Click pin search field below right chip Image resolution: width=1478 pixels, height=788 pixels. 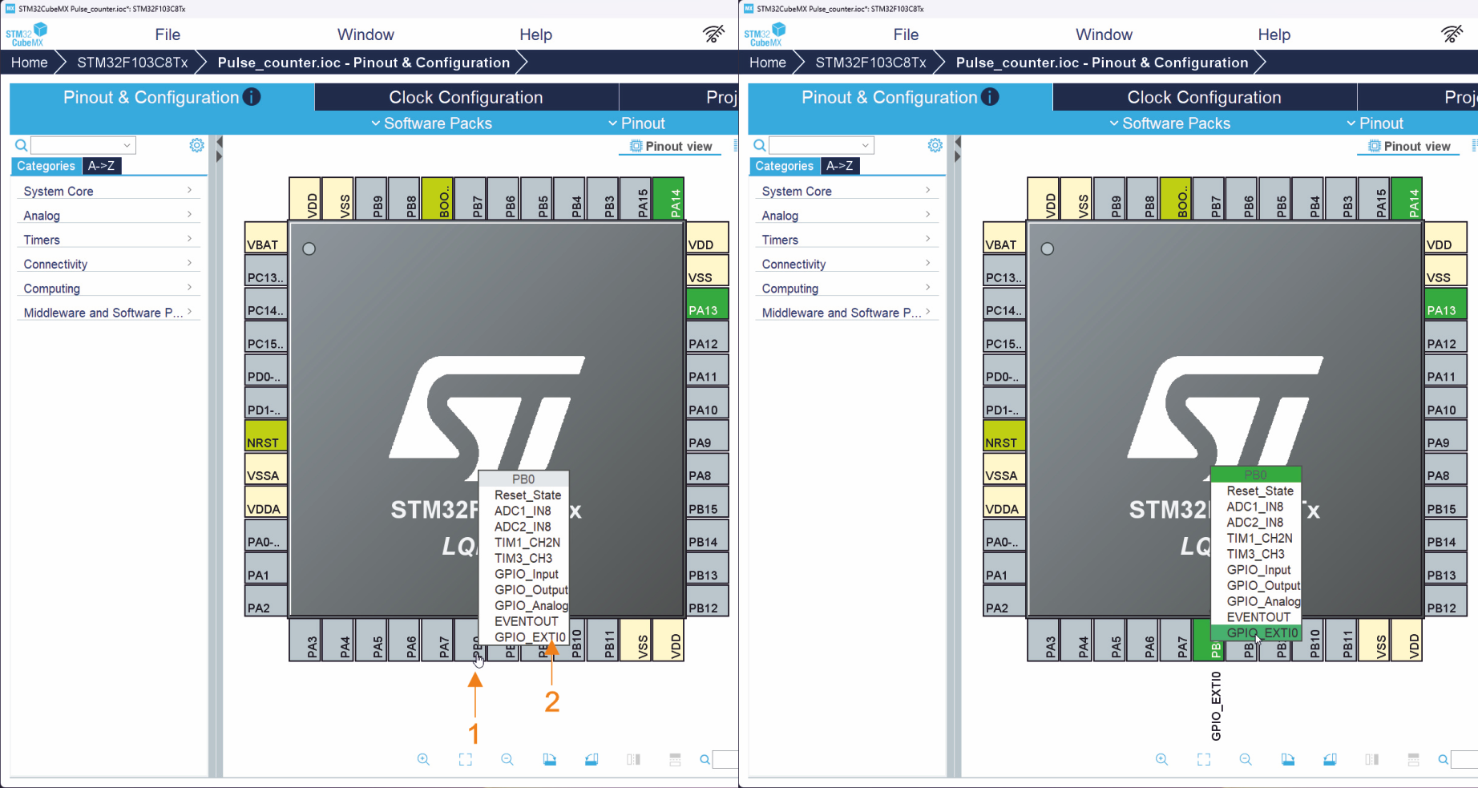pos(1464,759)
